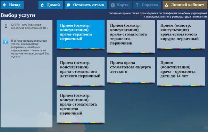Image resolution: width=208 pixels, height=132 pixels.
Task: Click the user icon on Личный кабинет
Action: point(166,5)
